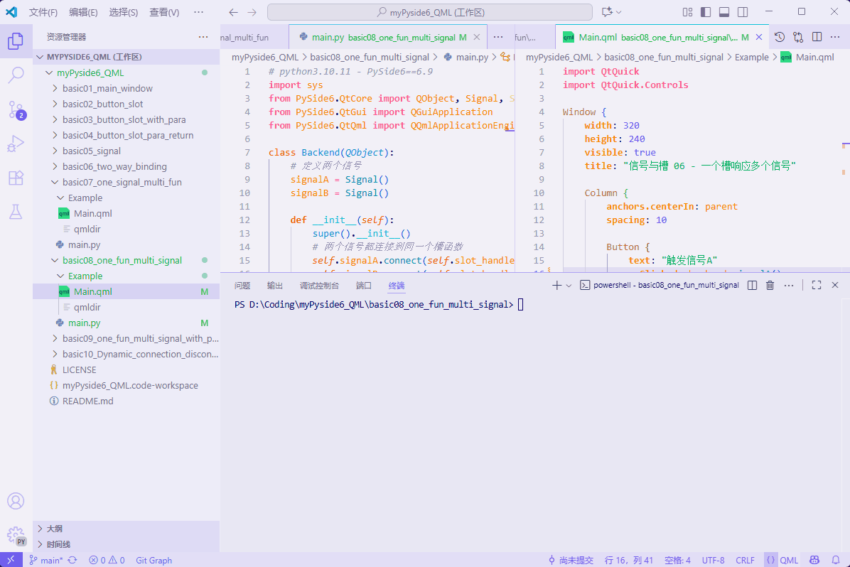Go back with the navigation arrow
This screenshot has width=850, height=567.
point(233,12)
